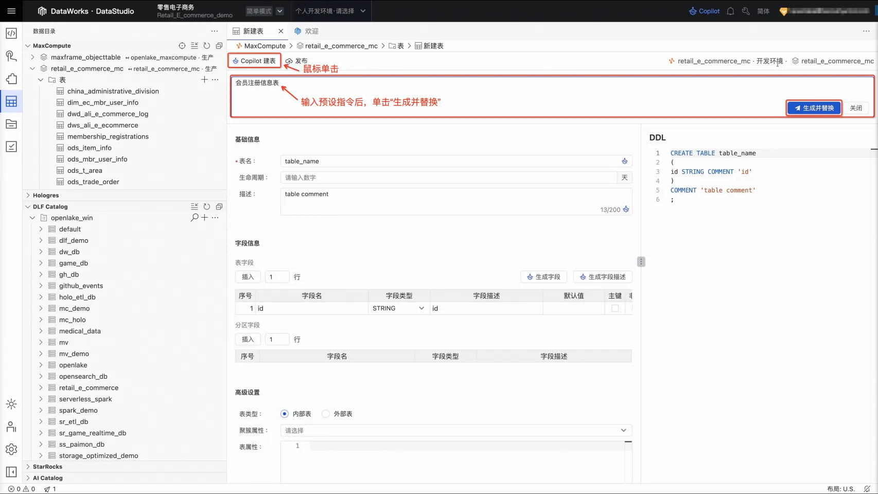The image size is (878, 494).
Task: Click the 生成字段 button
Action: coord(543,277)
